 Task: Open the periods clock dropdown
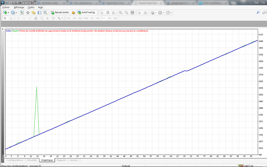pyautogui.click(x=161, y=12)
